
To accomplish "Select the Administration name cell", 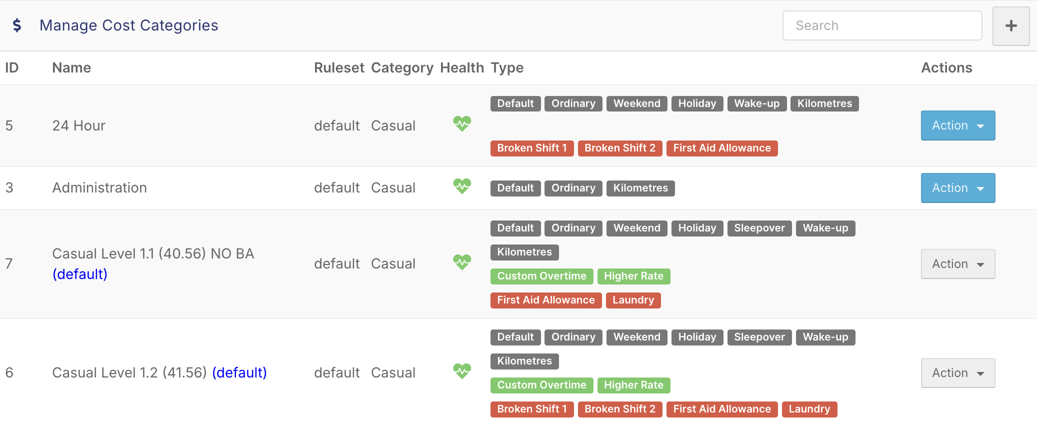I will pyautogui.click(x=99, y=187).
